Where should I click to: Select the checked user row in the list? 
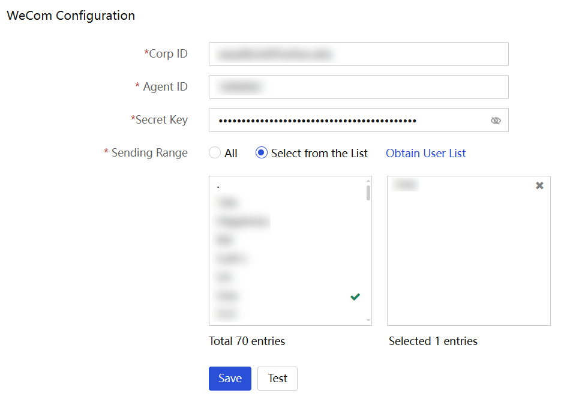[287, 296]
